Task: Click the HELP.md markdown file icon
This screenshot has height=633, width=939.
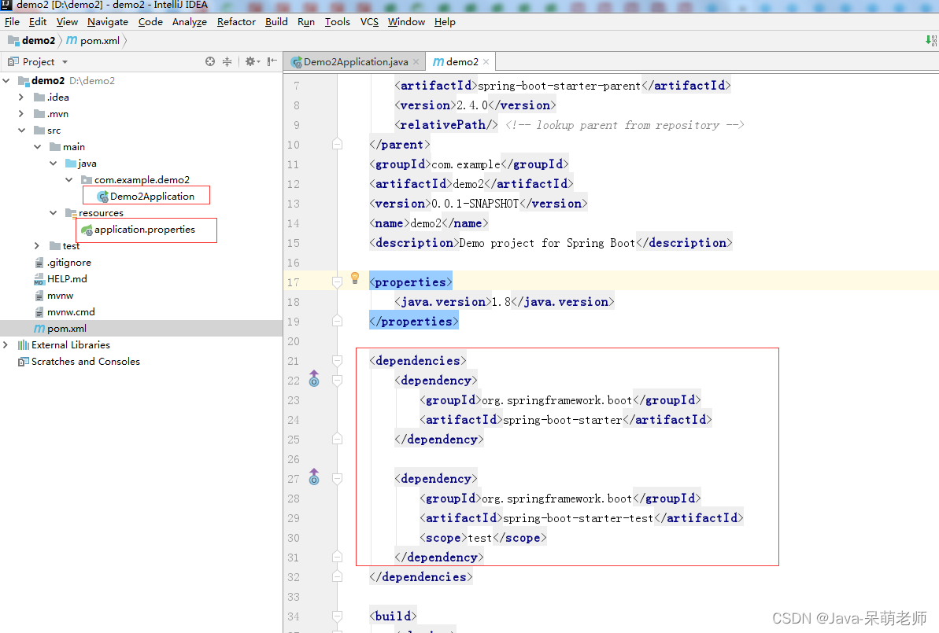Action: tap(39, 279)
